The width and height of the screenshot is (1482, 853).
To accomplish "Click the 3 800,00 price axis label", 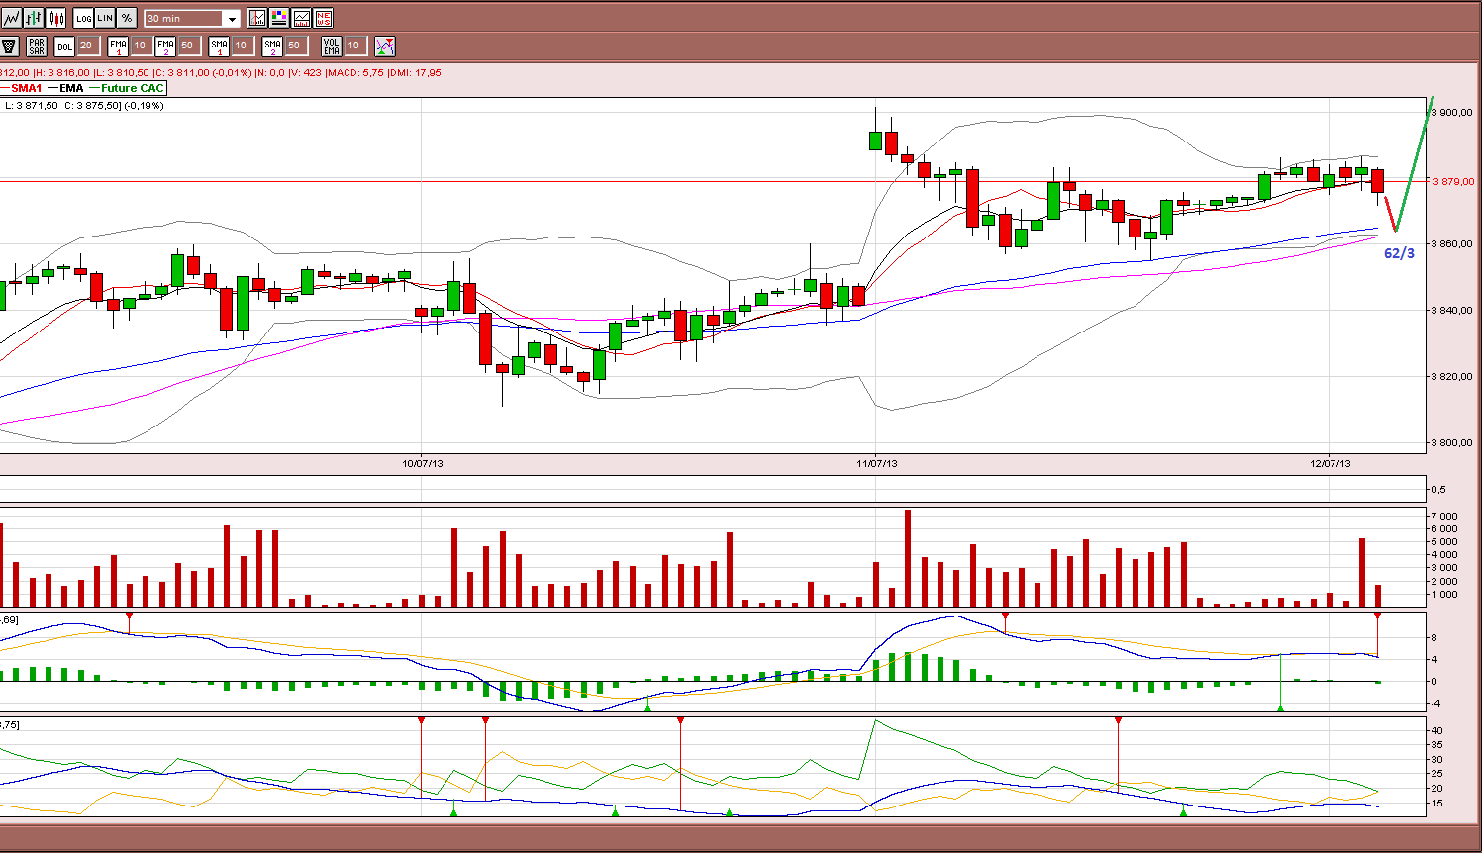I will coord(1452,442).
